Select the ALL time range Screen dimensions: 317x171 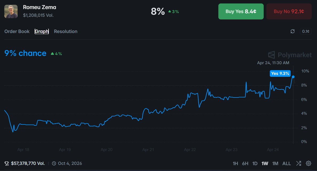click(x=286, y=163)
